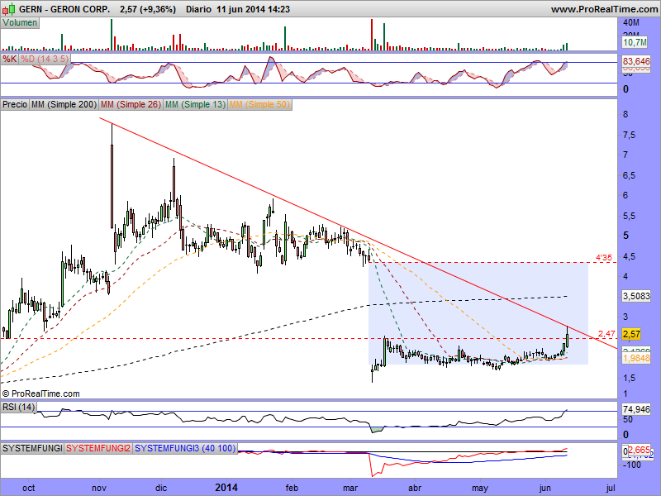Image resolution: width=661 pixels, height=496 pixels.
Task: Click the Diario timeframe text
Action: coord(198,9)
